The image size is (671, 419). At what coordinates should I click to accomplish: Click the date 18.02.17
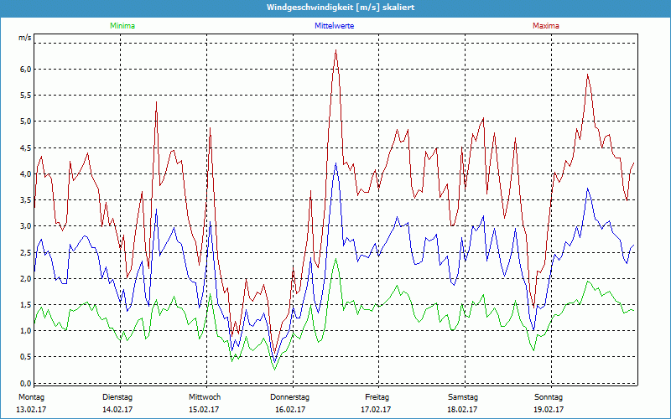[462, 410]
